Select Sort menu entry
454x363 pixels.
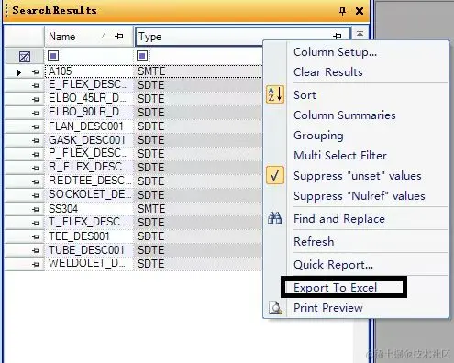coord(305,95)
